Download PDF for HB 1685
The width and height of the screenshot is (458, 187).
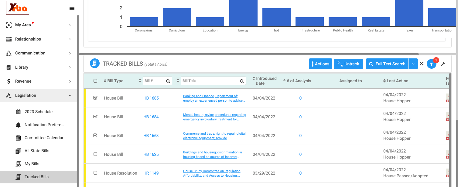tap(447, 98)
